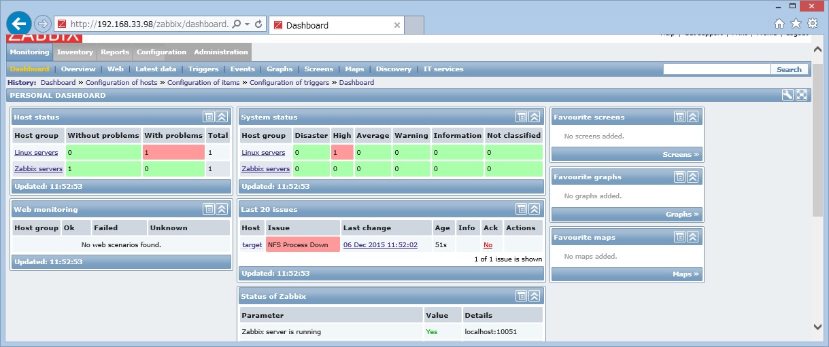Open the browser Home icon
The width and height of the screenshot is (829, 347).
[x=779, y=23]
